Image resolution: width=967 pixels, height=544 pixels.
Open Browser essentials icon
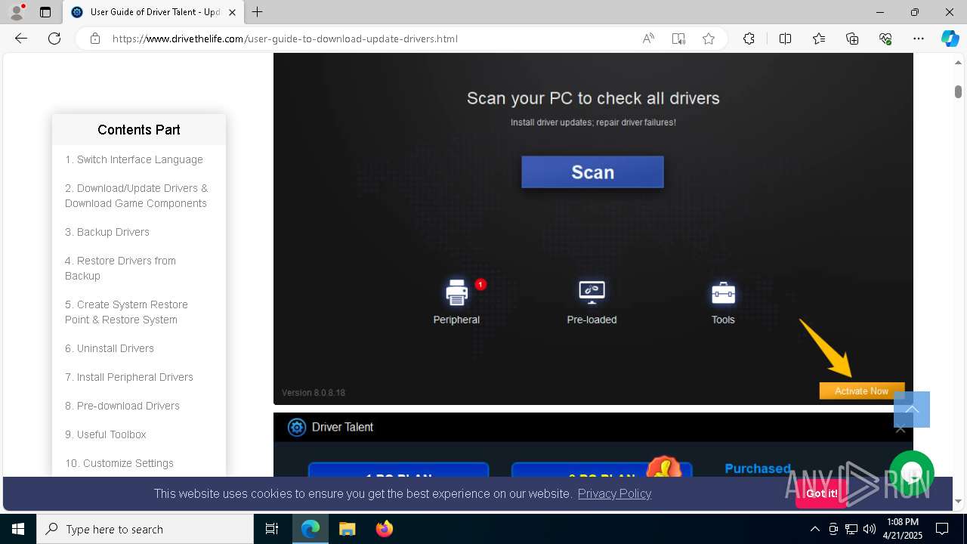885,39
